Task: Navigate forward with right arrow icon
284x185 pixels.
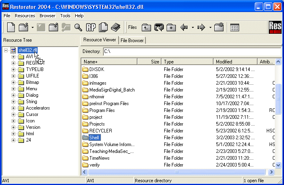Action: click(x=201, y=28)
